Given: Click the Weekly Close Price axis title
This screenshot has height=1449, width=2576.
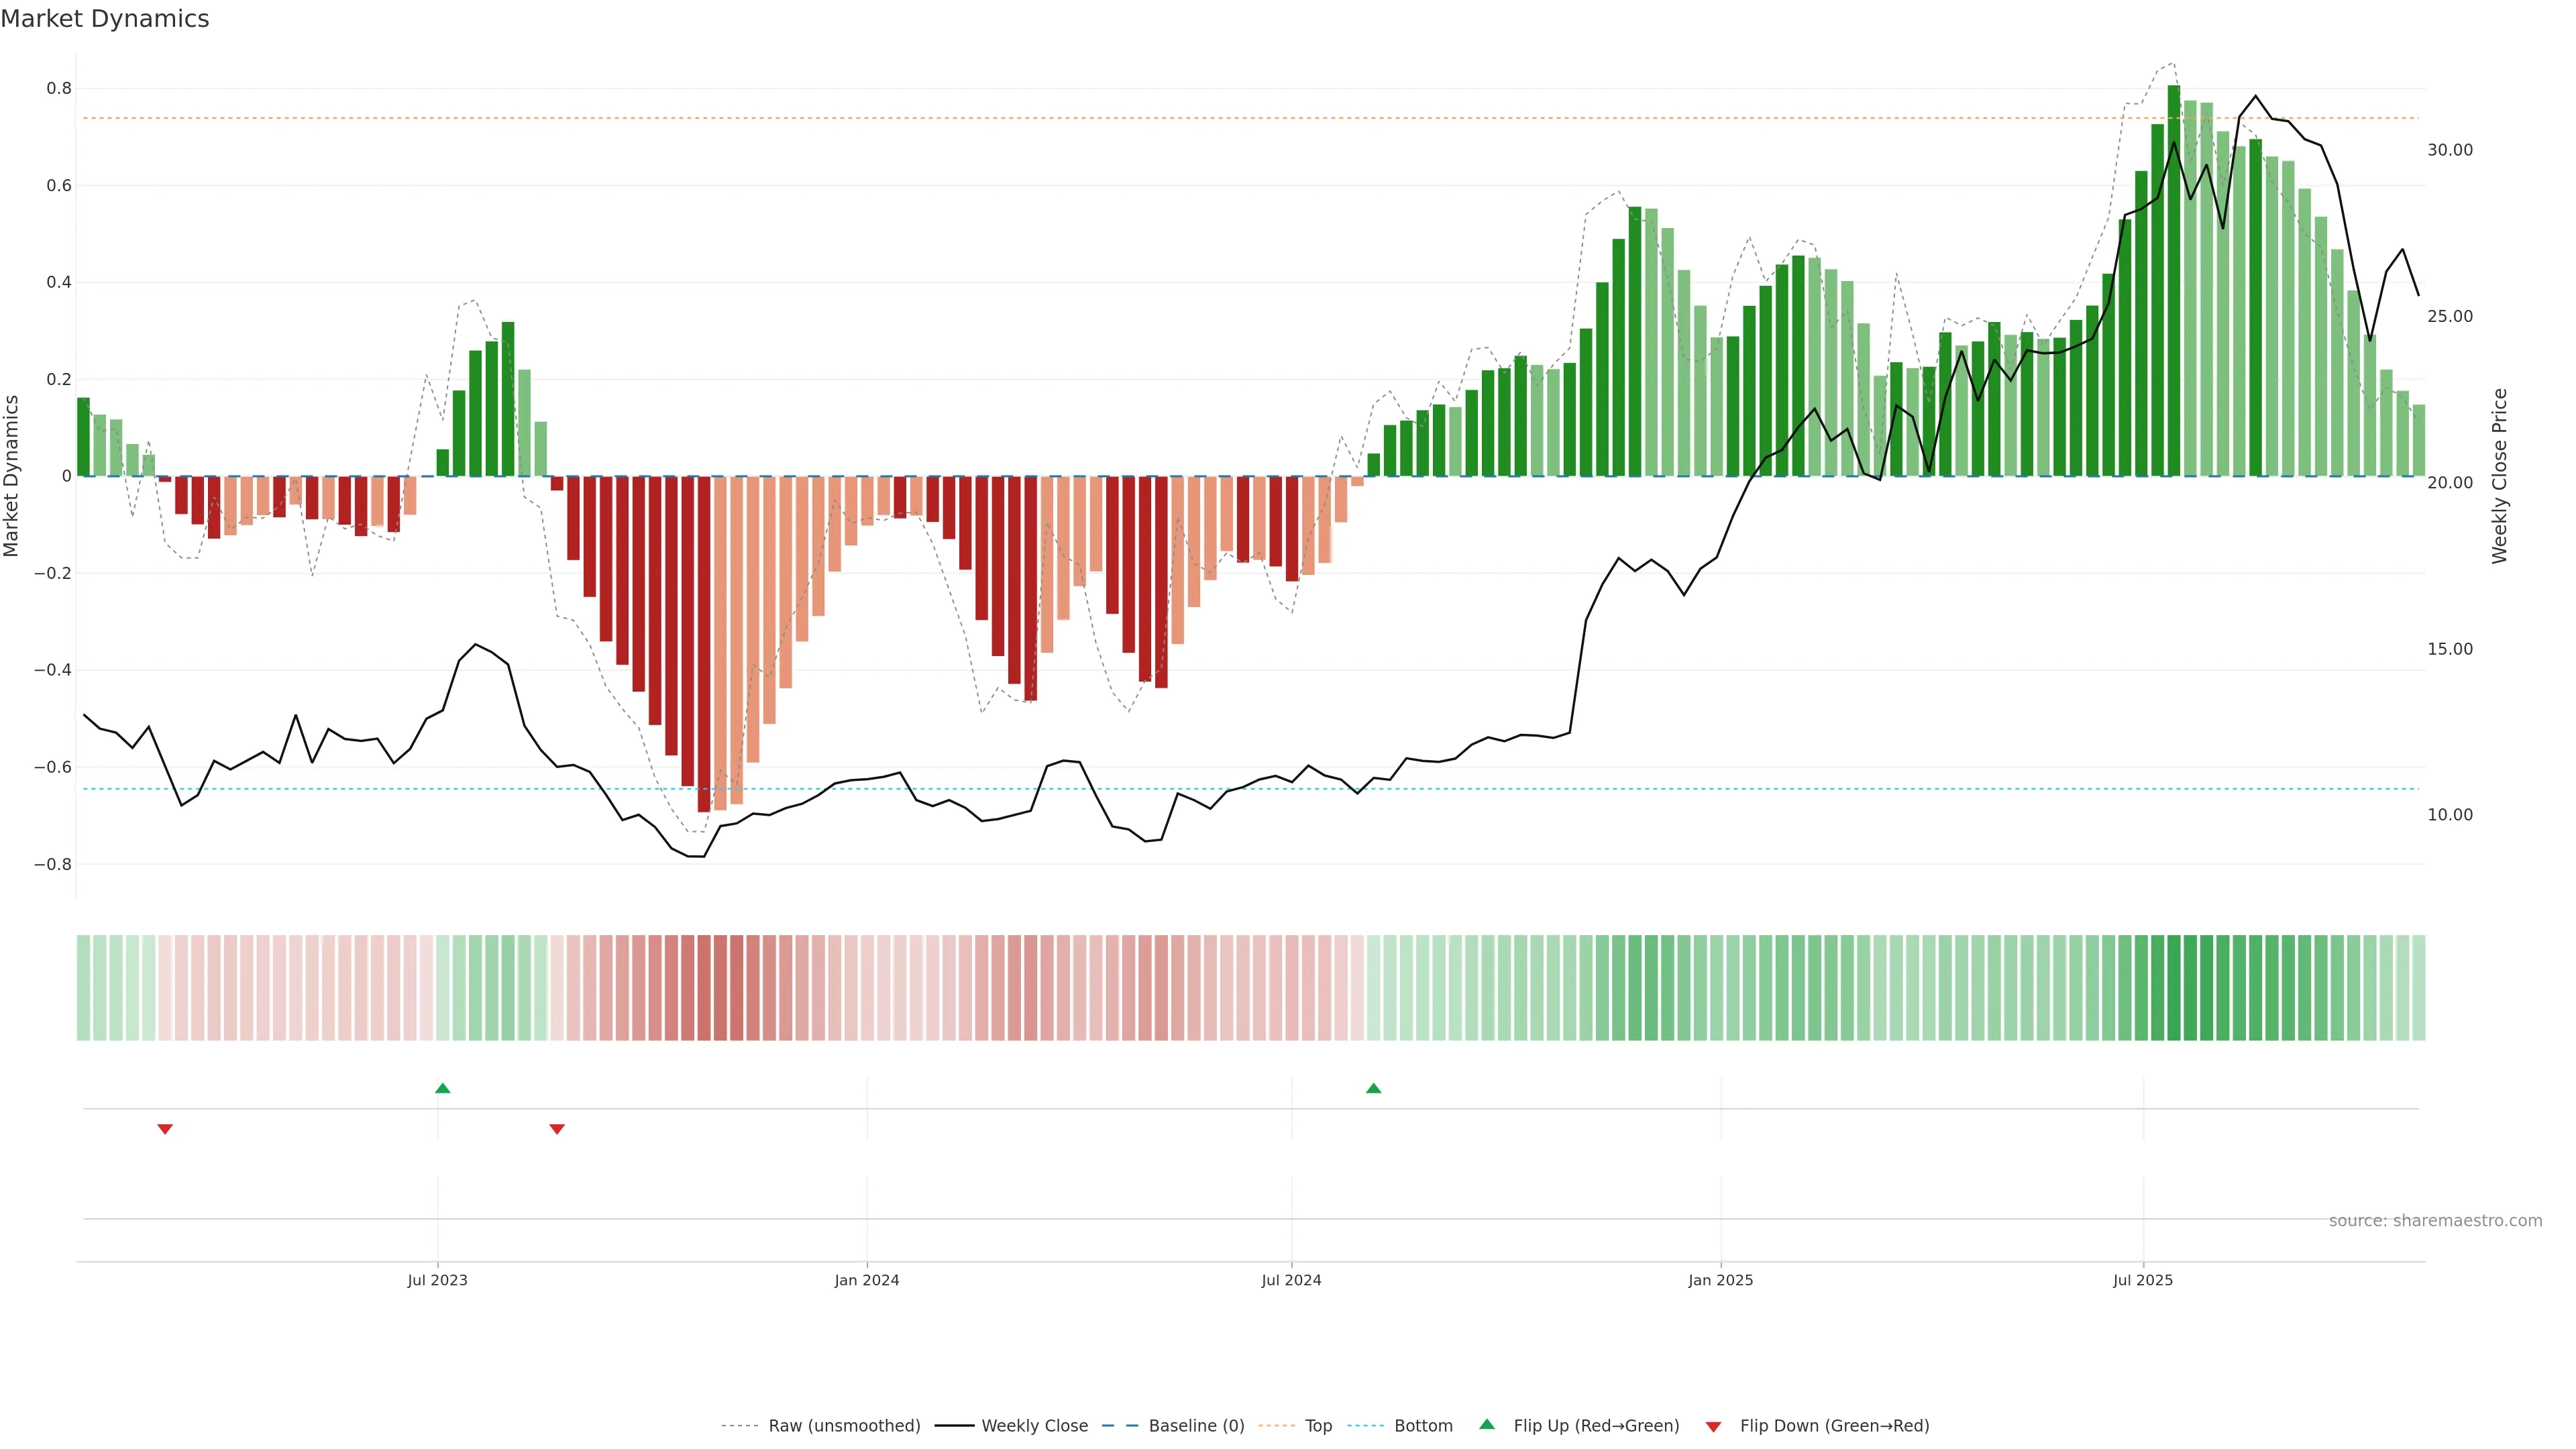Looking at the screenshot, I should coord(2499,476).
